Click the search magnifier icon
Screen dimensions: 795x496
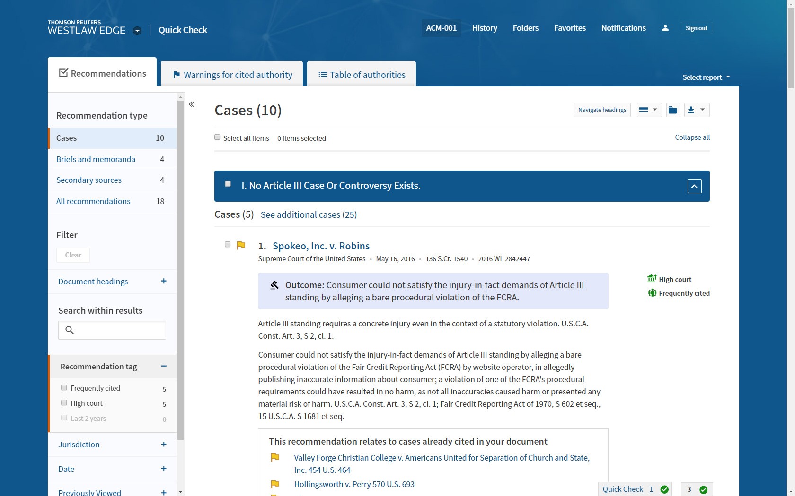(x=70, y=330)
